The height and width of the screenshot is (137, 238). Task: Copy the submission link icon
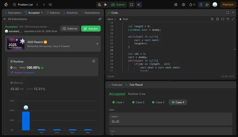(x=100, y=19)
